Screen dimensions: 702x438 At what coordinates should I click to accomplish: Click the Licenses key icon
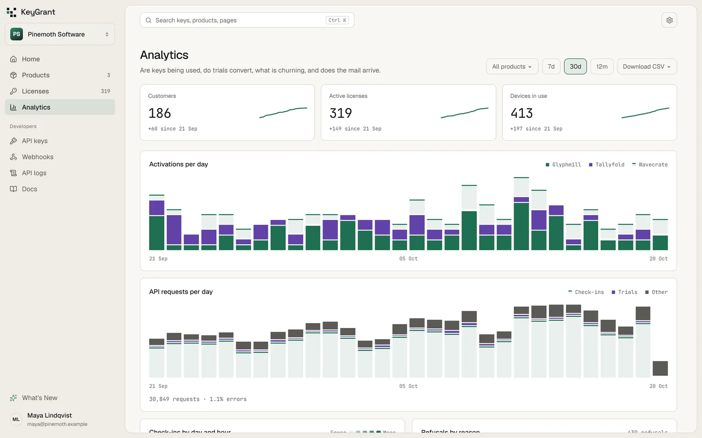point(14,91)
